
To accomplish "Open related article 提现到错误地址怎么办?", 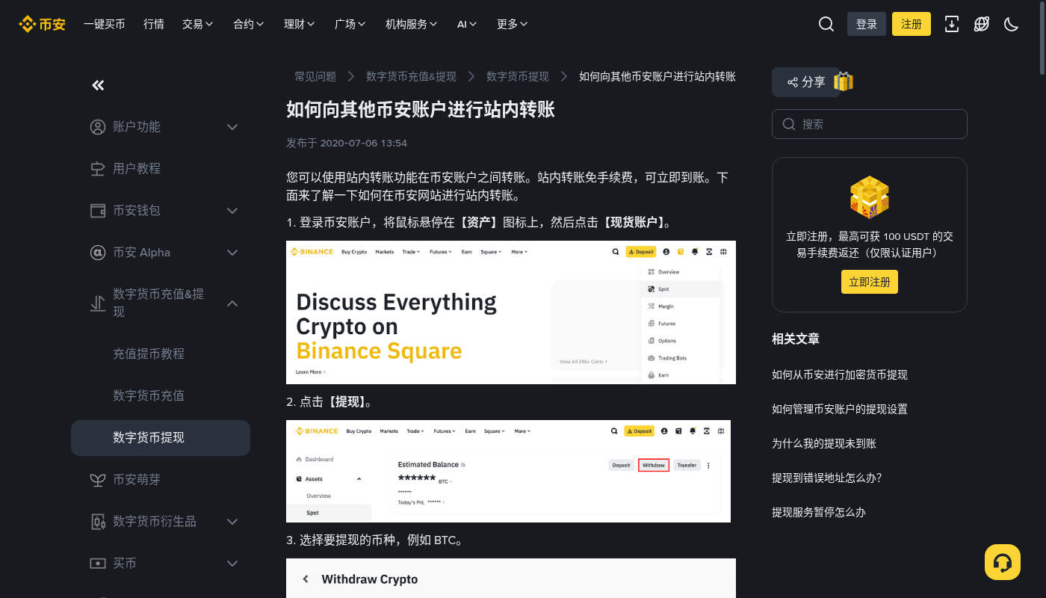I will coord(827,478).
